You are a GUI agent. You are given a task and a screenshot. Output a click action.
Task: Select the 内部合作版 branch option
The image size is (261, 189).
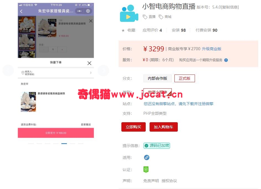[x=158, y=78]
